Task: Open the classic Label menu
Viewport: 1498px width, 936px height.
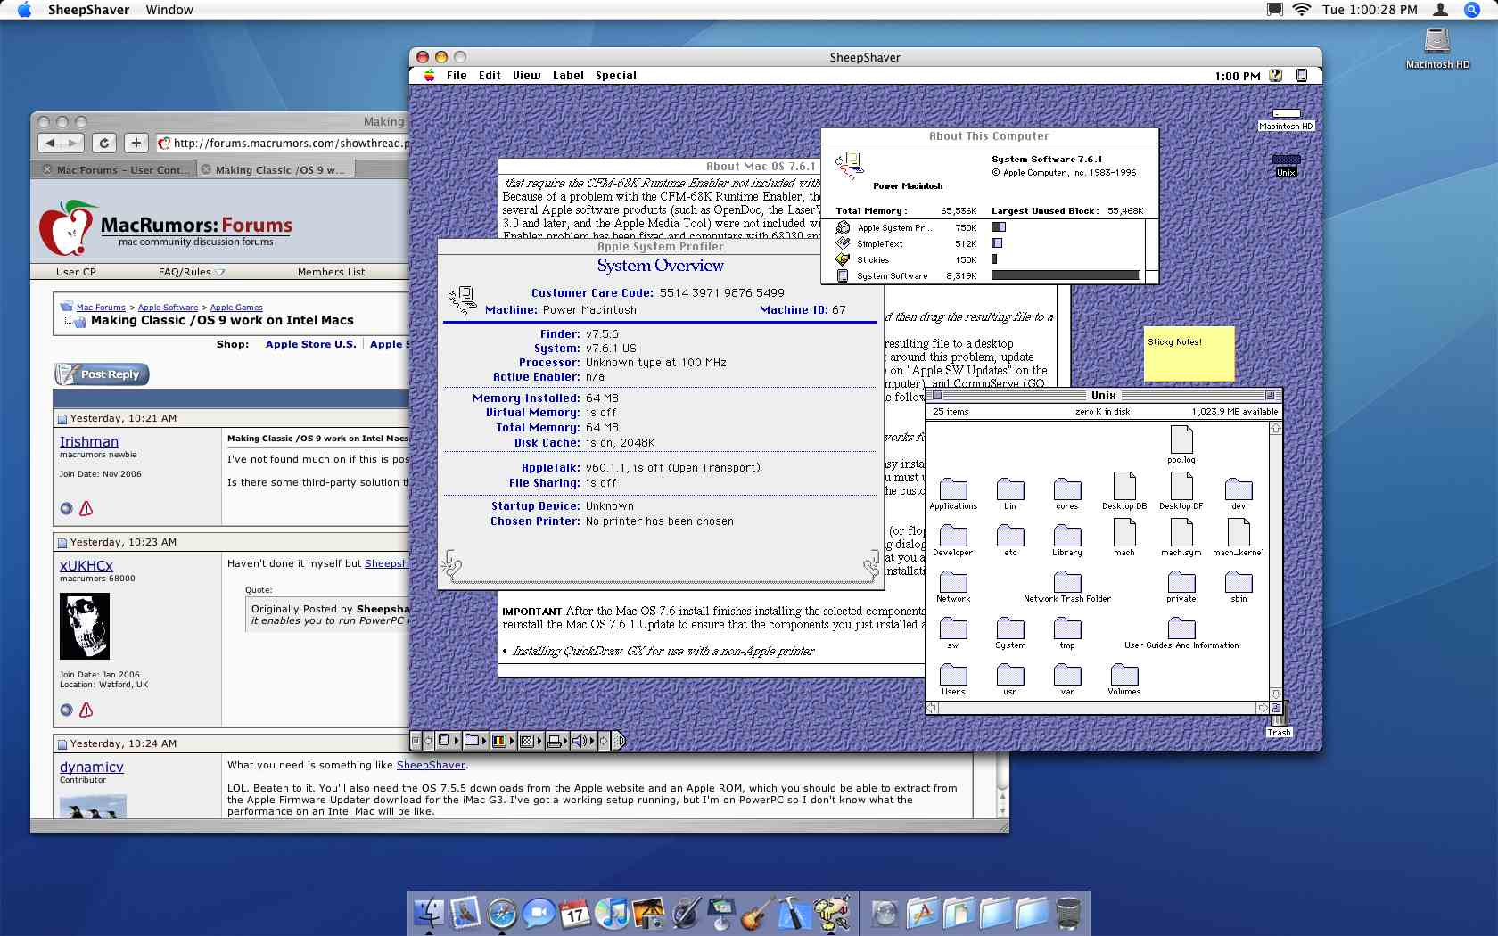Action: (568, 76)
